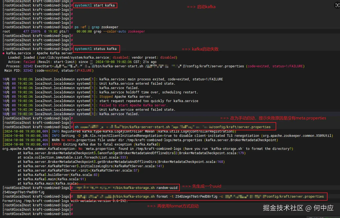340x218 pixels.
Task: Select 'vendor preset: disabled' text
Action: 155,58
